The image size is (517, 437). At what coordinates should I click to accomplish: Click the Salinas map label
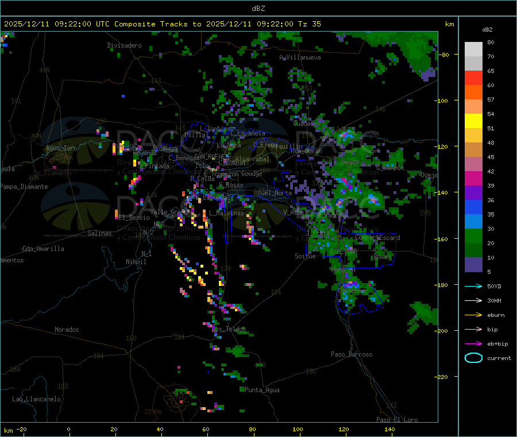pyautogui.click(x=99, y=233)
